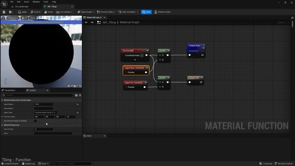Close the Stats panel tab
This screenshot has width=295, height=166.
click(x=105, y=136)
